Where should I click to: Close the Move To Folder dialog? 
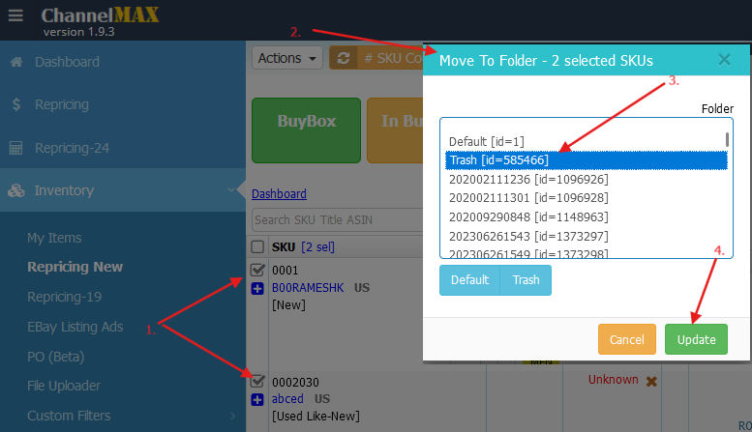coord(724,60)
